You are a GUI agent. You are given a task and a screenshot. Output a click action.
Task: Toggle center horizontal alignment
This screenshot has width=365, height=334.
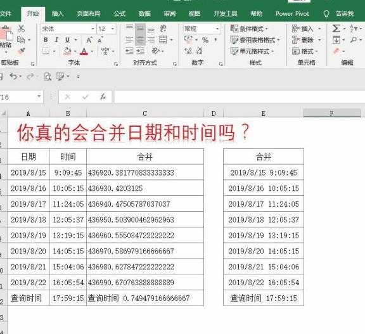(x=140, y=40)
